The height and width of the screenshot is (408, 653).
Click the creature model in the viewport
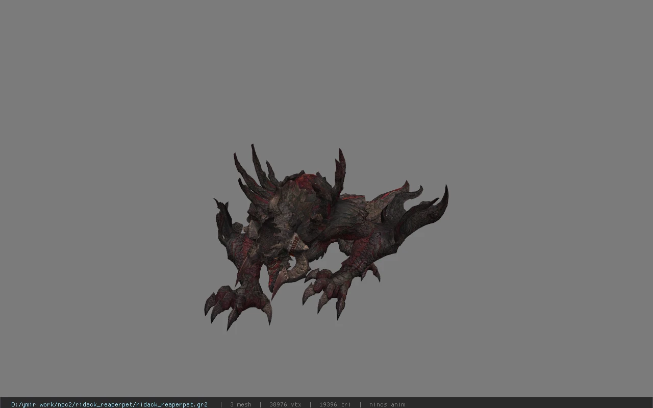(326, 237)
